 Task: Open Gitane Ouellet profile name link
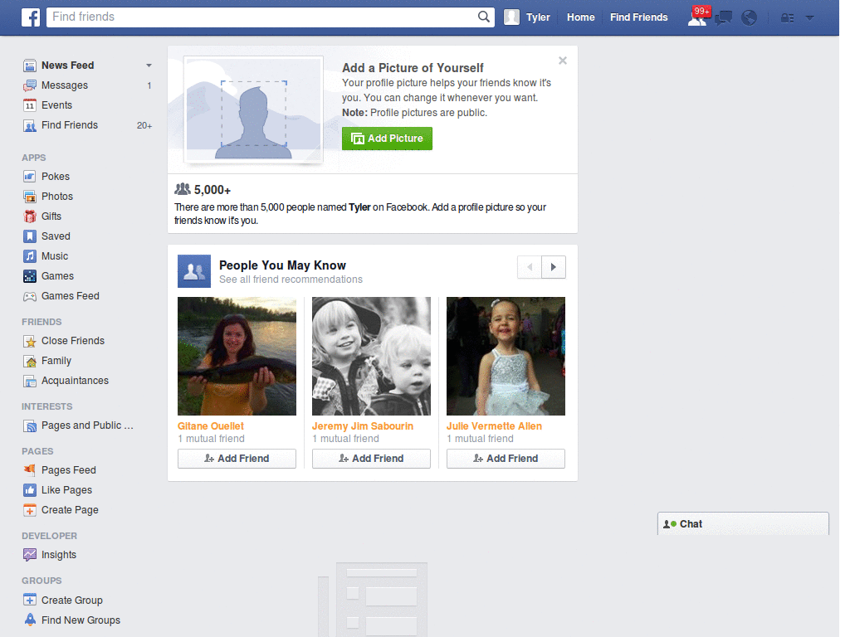pyautogui.click(x=210, y=426)
